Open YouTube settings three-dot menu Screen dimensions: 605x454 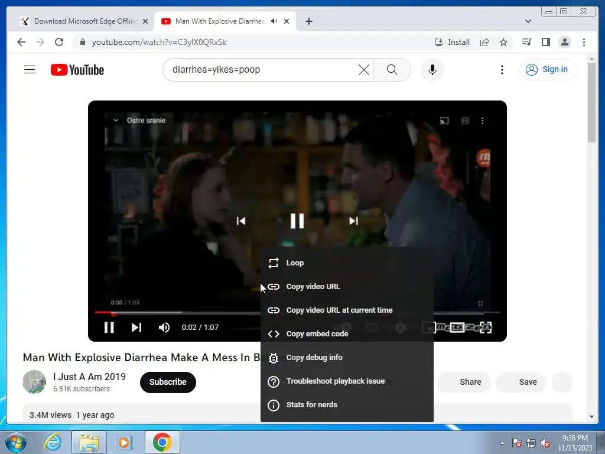coord(502,70)
